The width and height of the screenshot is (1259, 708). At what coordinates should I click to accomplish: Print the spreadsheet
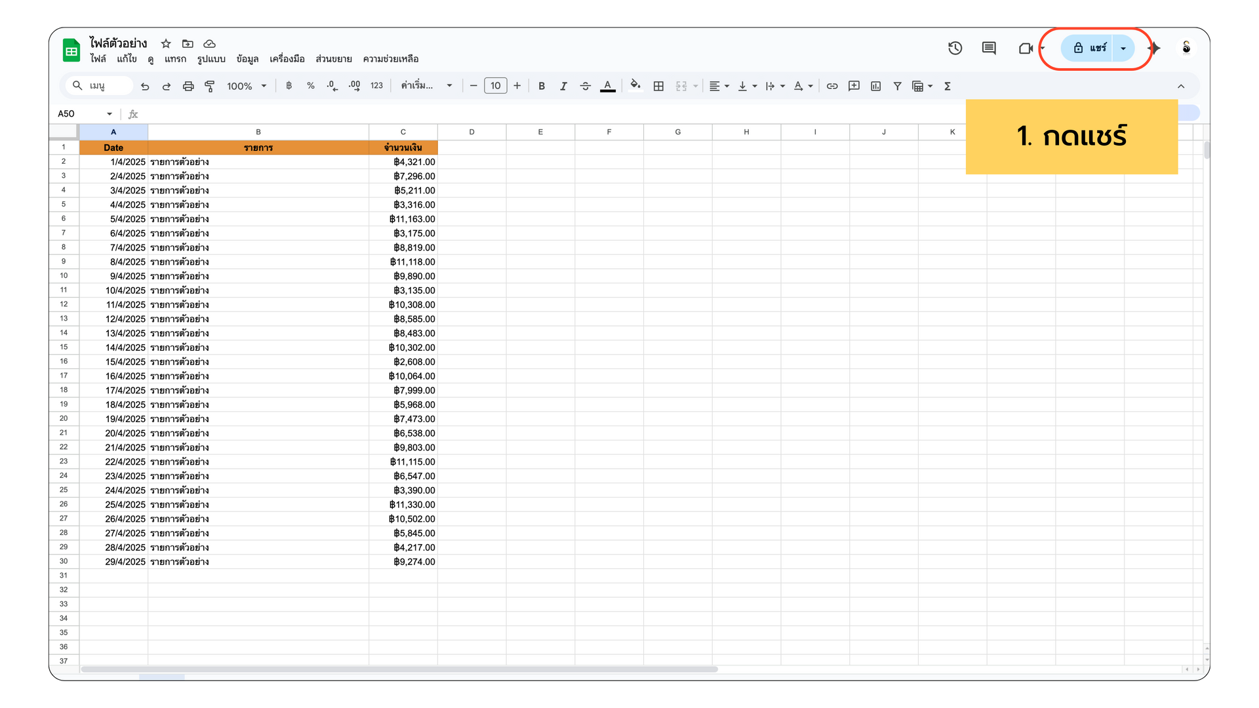point(188,86)
